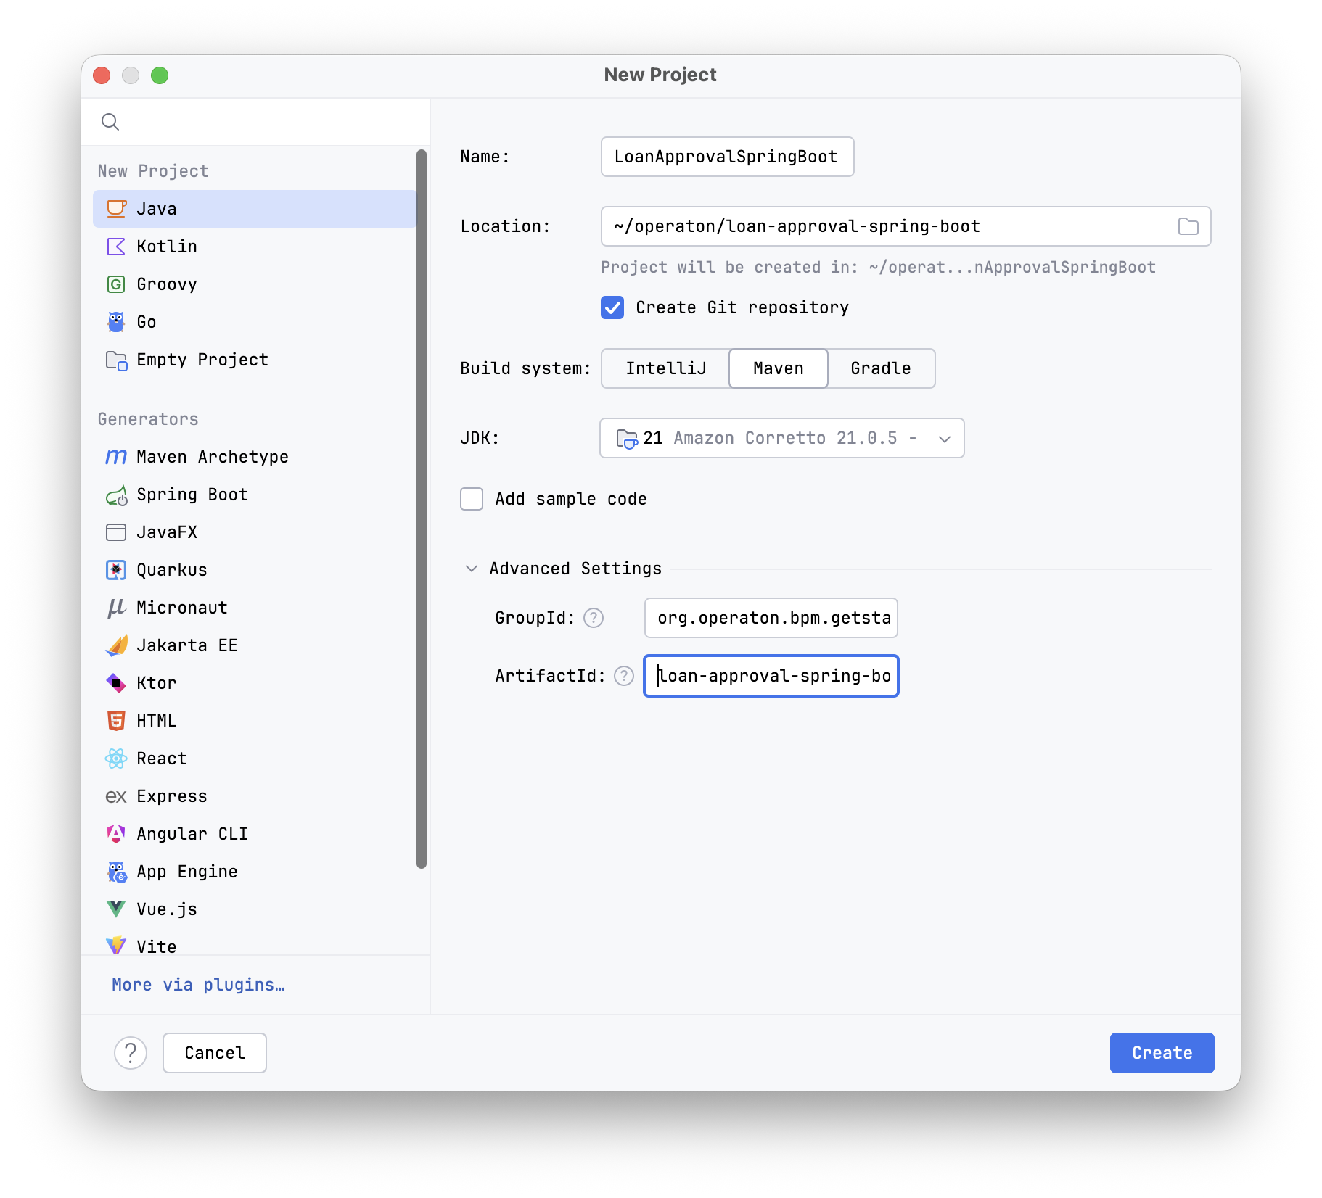
Task: Click the Location input field
Action: point(906,226)
